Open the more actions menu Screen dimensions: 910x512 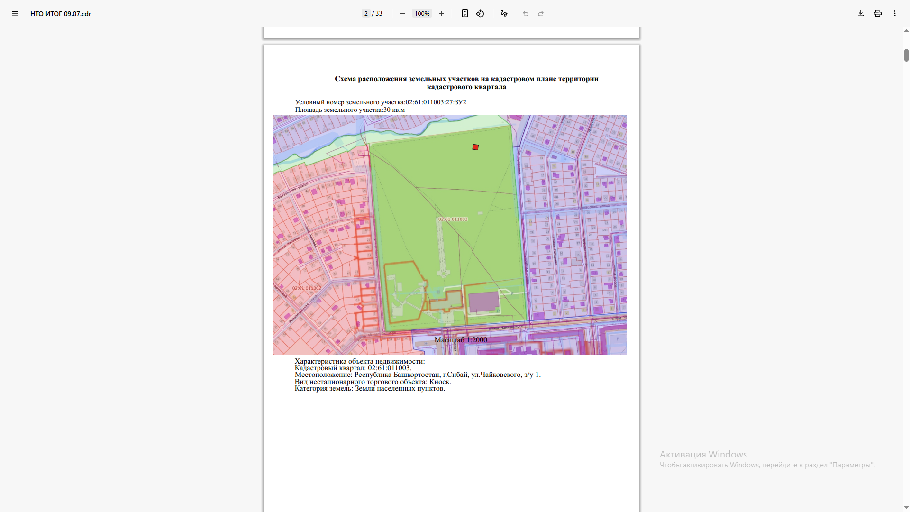click(x=895, y=13)
